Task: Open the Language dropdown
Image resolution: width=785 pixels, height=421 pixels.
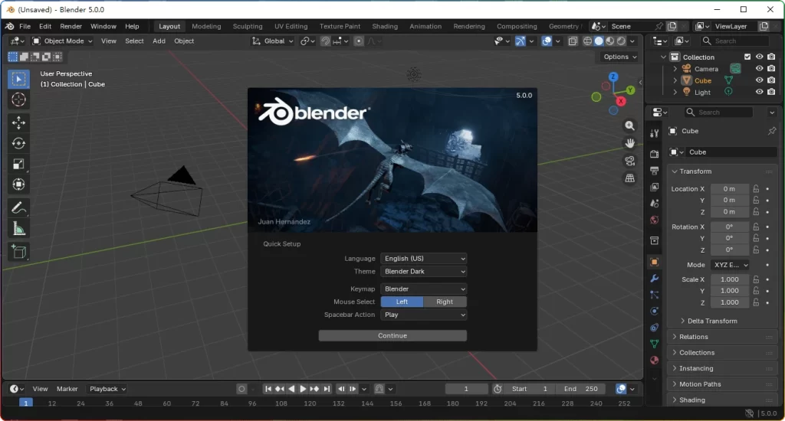Action: (x=423, y=259)
